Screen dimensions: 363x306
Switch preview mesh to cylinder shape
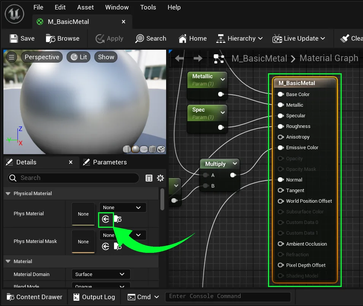tap(127, 149)
